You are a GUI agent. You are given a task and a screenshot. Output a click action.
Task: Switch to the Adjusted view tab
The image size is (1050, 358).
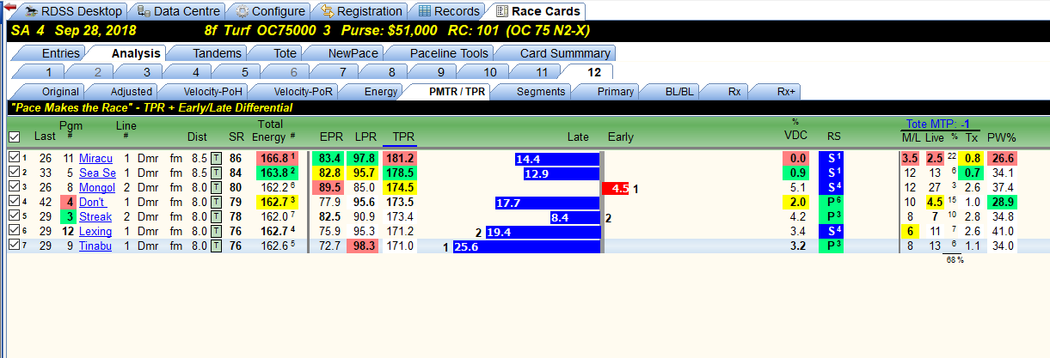tap(132, 91)
